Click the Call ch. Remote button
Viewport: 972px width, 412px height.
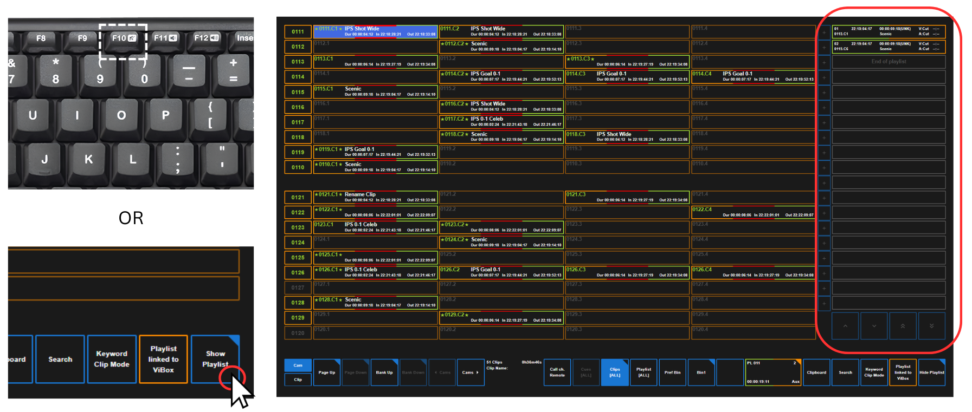click(557, 372)
